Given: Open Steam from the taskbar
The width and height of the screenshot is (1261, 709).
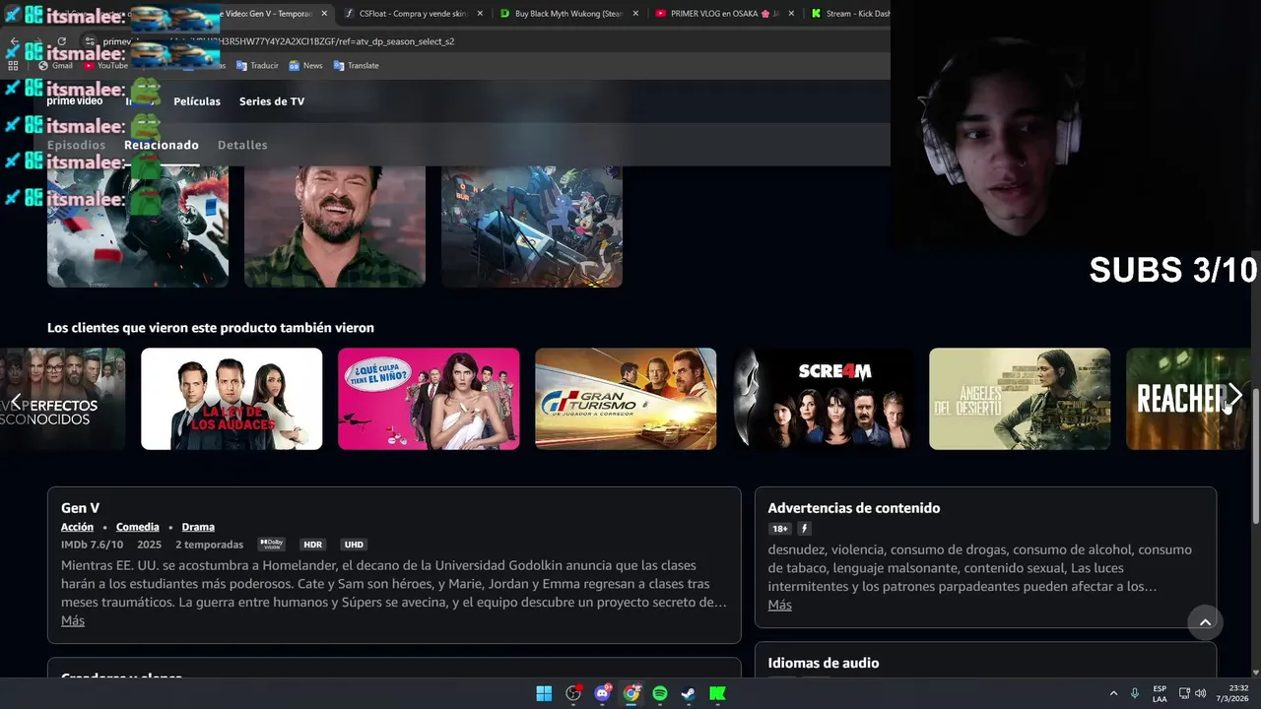Looking at the screenshot, I should (x=689, y=693).
